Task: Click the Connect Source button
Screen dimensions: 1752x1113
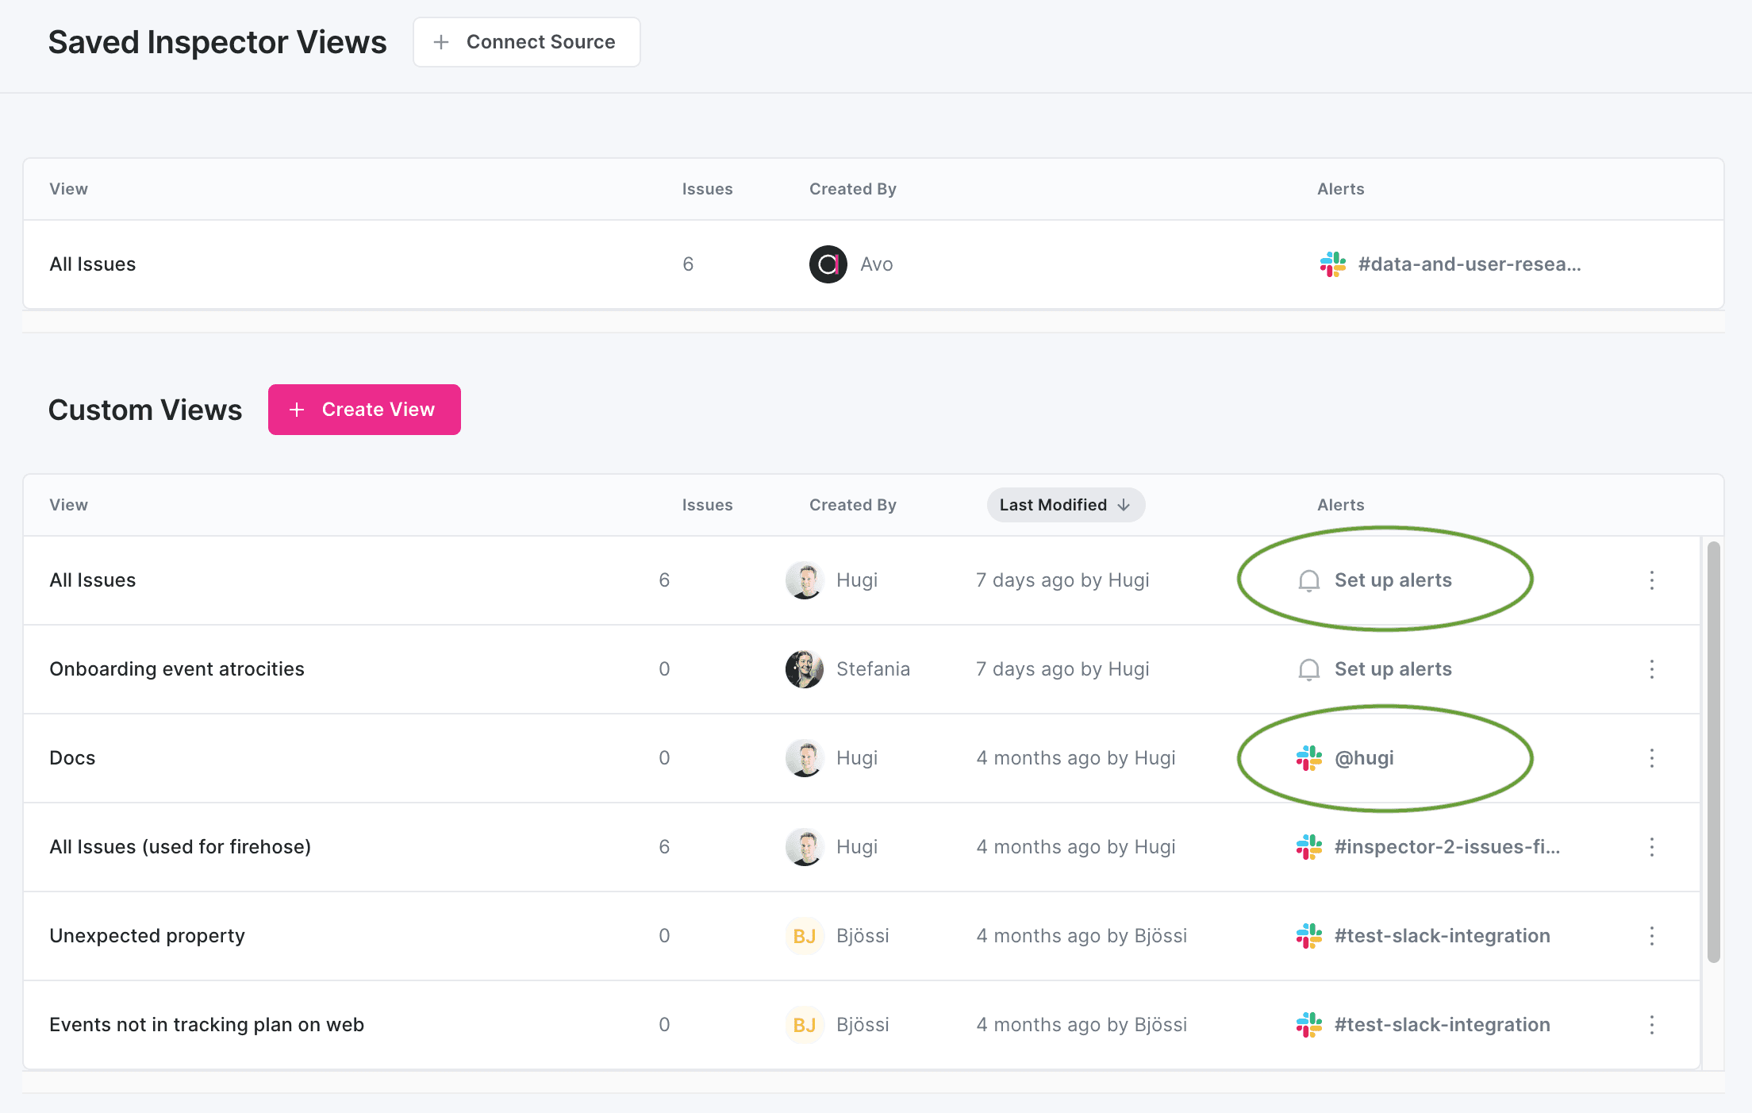Action: pyautogui.click(x=526, y=41)
